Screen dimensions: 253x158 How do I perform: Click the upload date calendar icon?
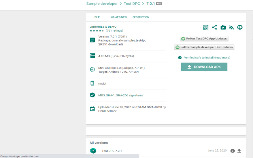(x=92, y=109)
